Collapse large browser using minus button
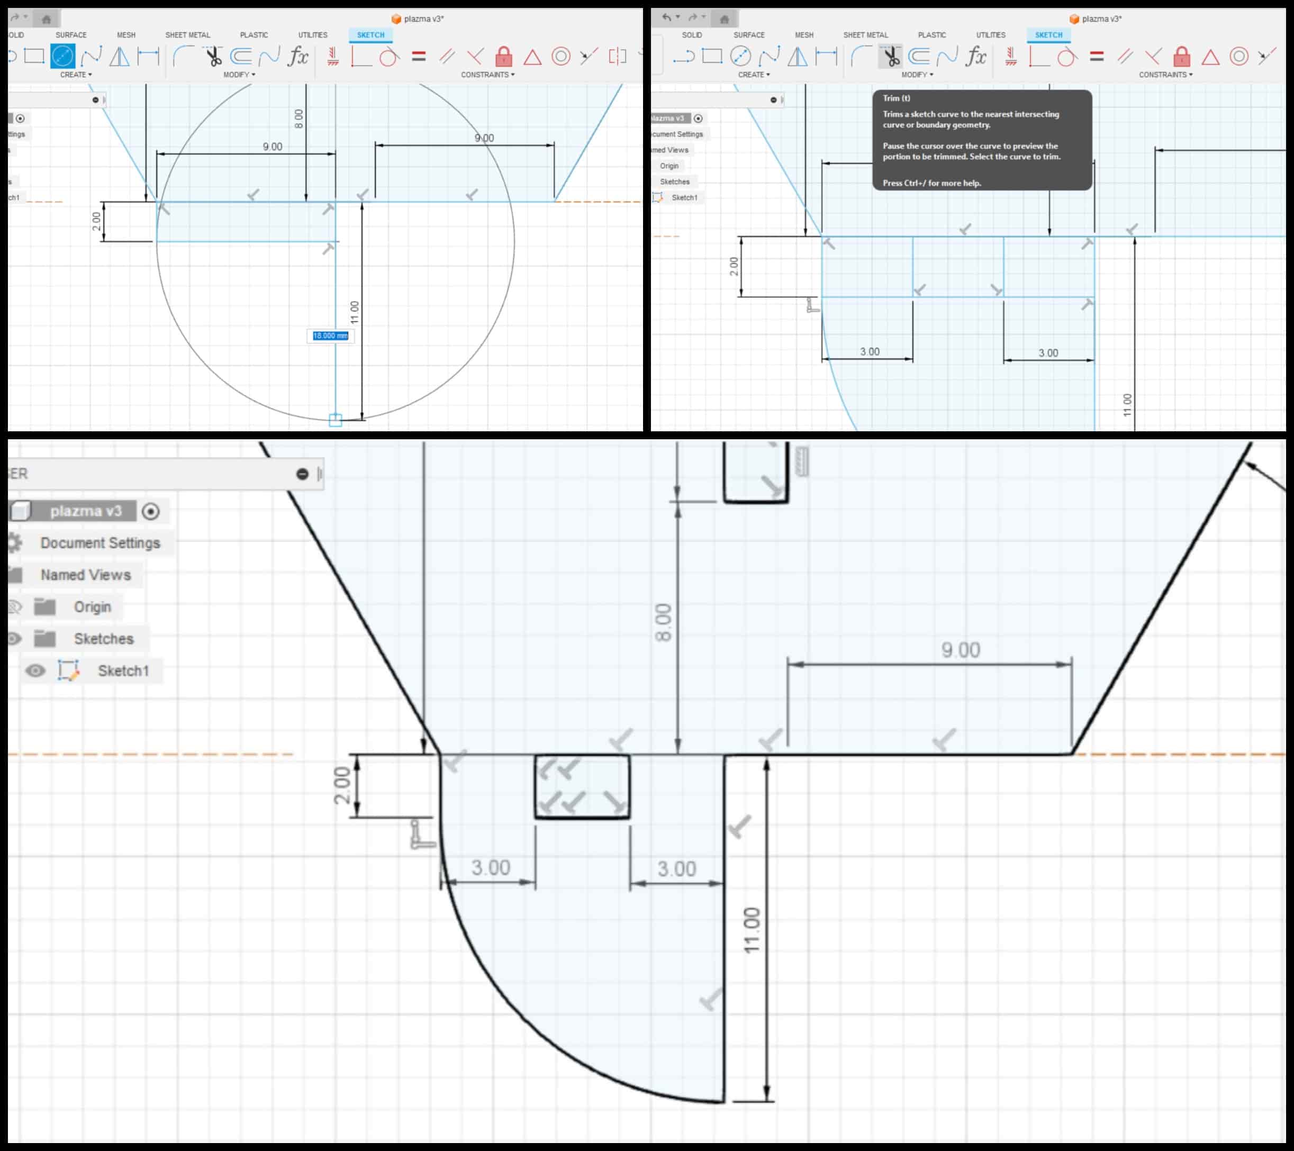This screenshot has height=1151, width=1294. [x=302, y=474]
